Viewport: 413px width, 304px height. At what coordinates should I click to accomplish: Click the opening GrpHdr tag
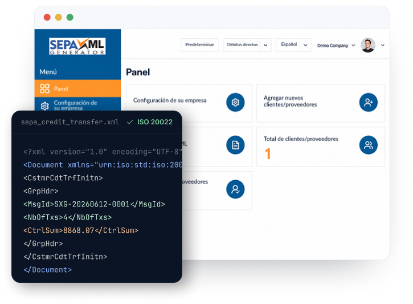(41, 191)
